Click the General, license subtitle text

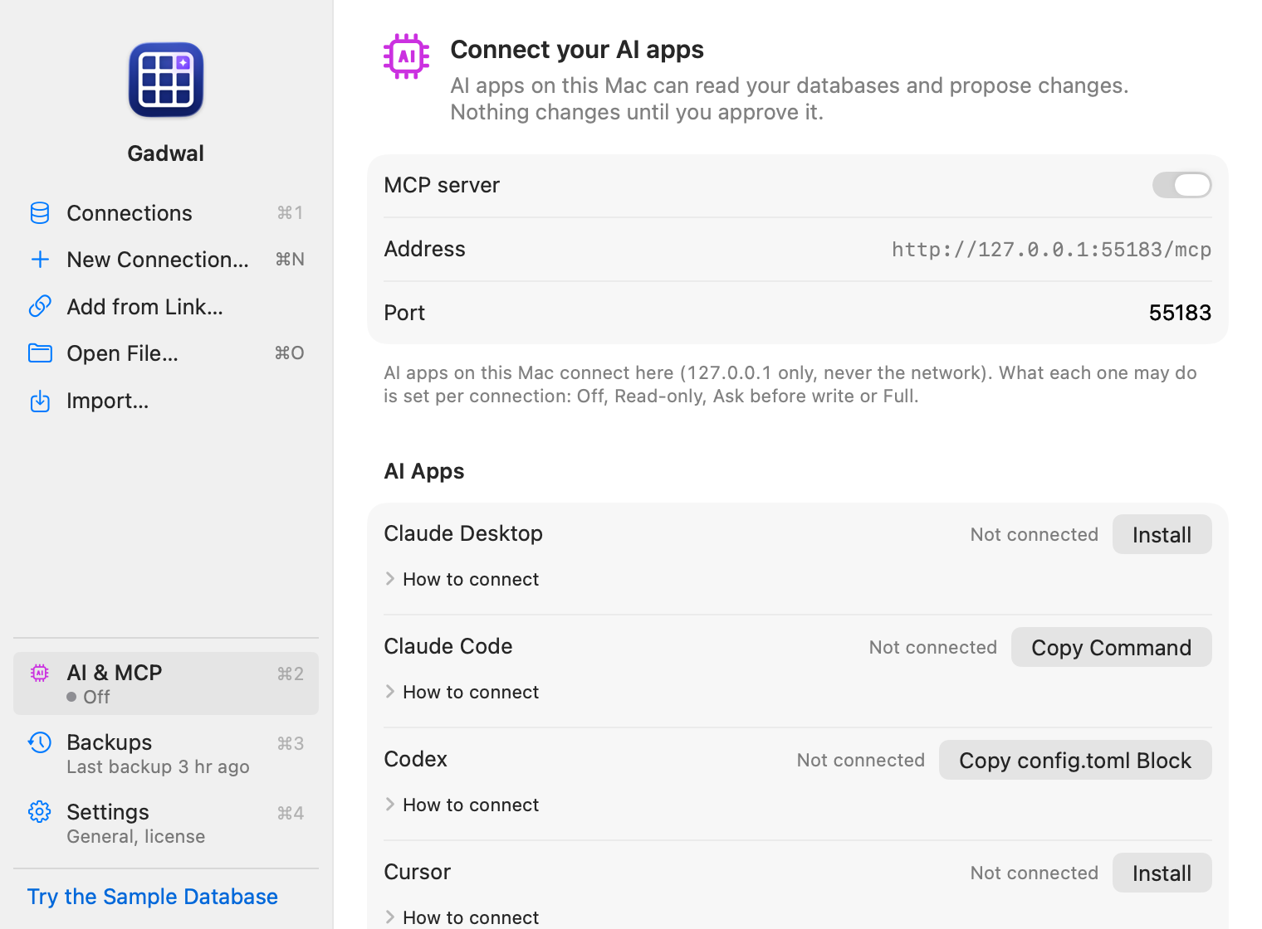[136, 836]
